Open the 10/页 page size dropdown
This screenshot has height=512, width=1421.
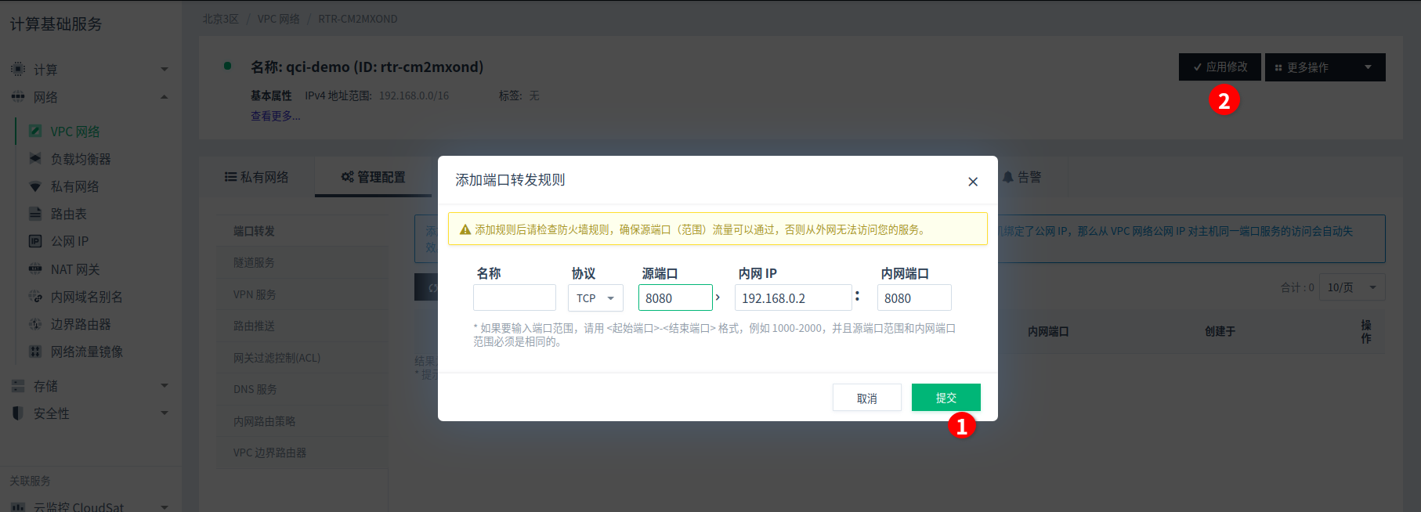pyautogui.click(x=1352, y=287)
